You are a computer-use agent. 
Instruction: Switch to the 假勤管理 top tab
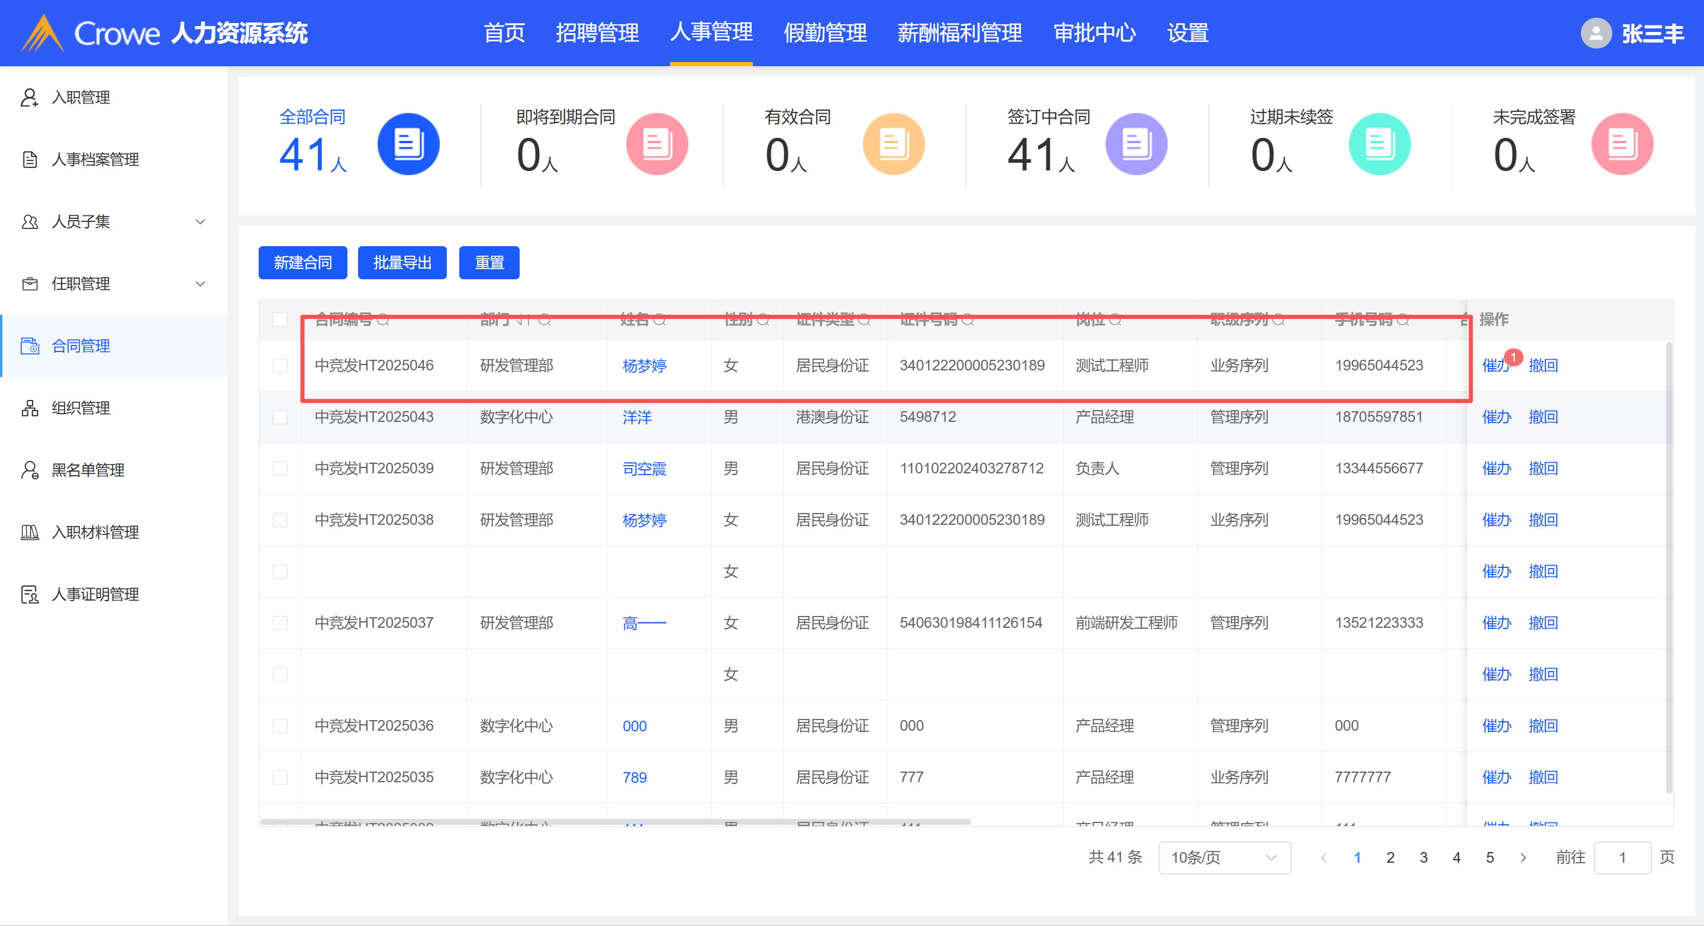(824, 33)
